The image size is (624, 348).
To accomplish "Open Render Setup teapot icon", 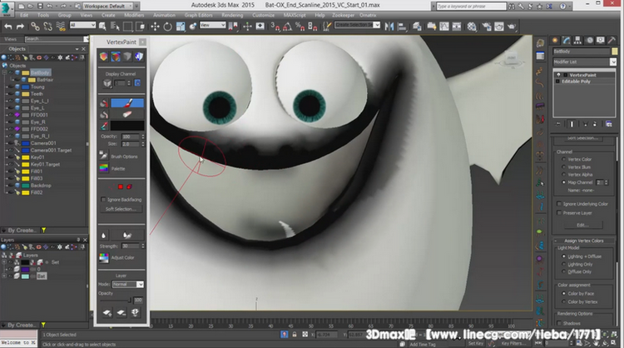I will (x=487, y=27).
